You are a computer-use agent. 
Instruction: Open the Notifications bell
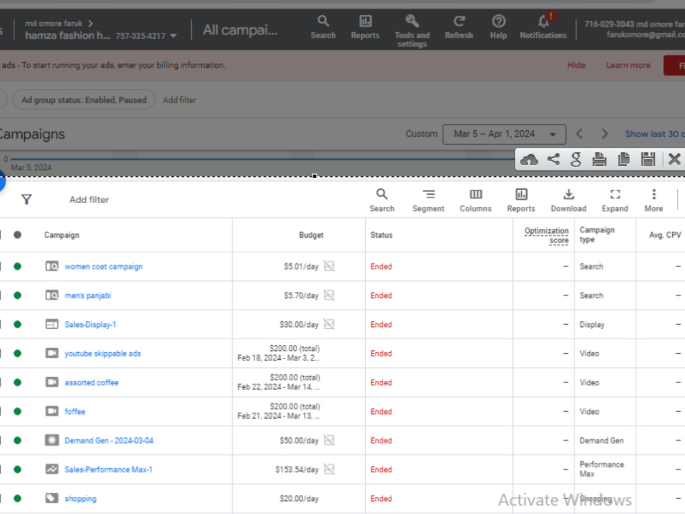pyautogui.click(x=543, y=26)
